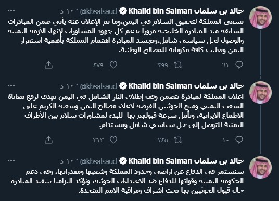279x201 pixels.
Task: Click verified badge on second tweet author
Action: point(123,86)
